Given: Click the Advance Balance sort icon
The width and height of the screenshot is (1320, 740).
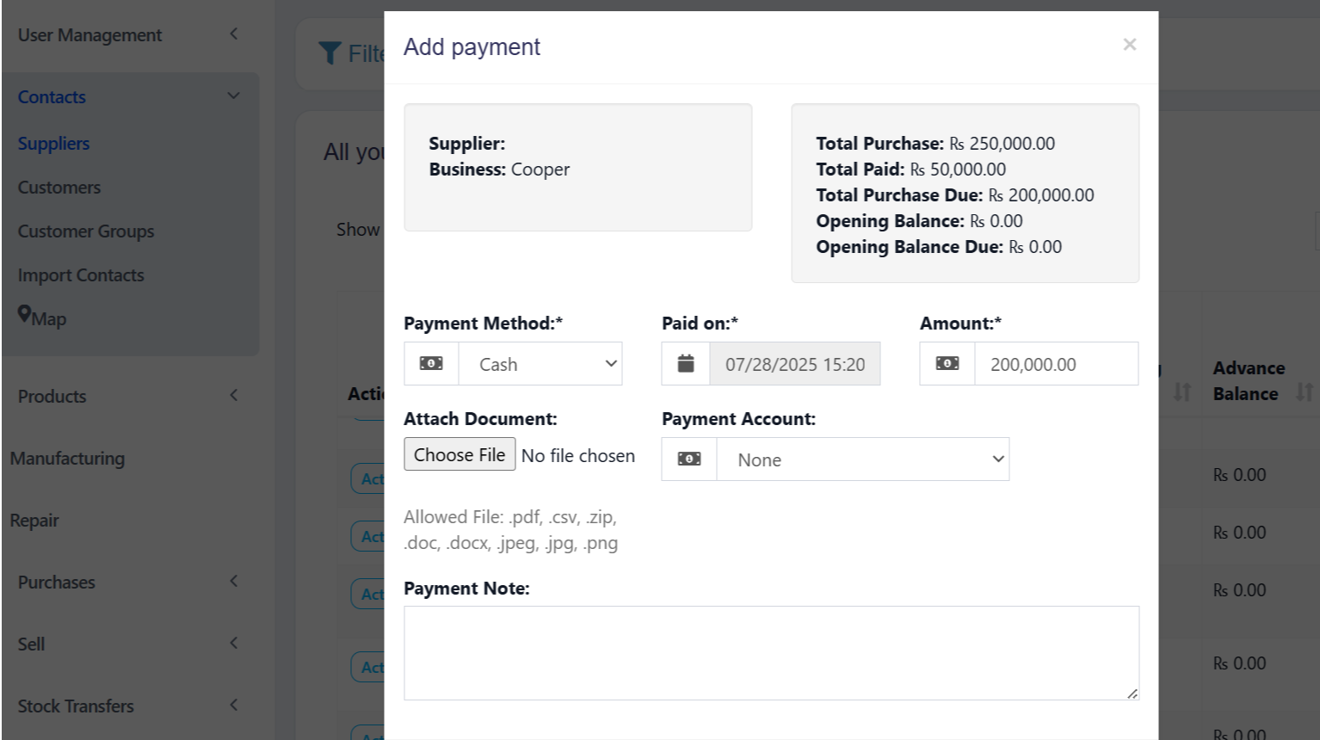Looking at the screenshot, I should point(1305,392).
